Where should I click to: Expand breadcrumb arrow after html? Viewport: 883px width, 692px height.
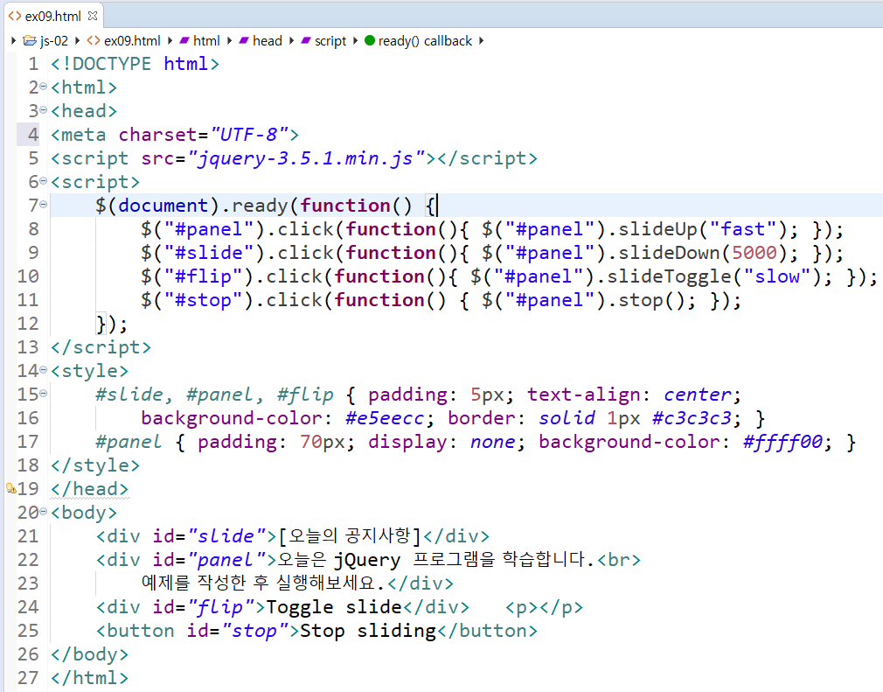coord(229,40)
